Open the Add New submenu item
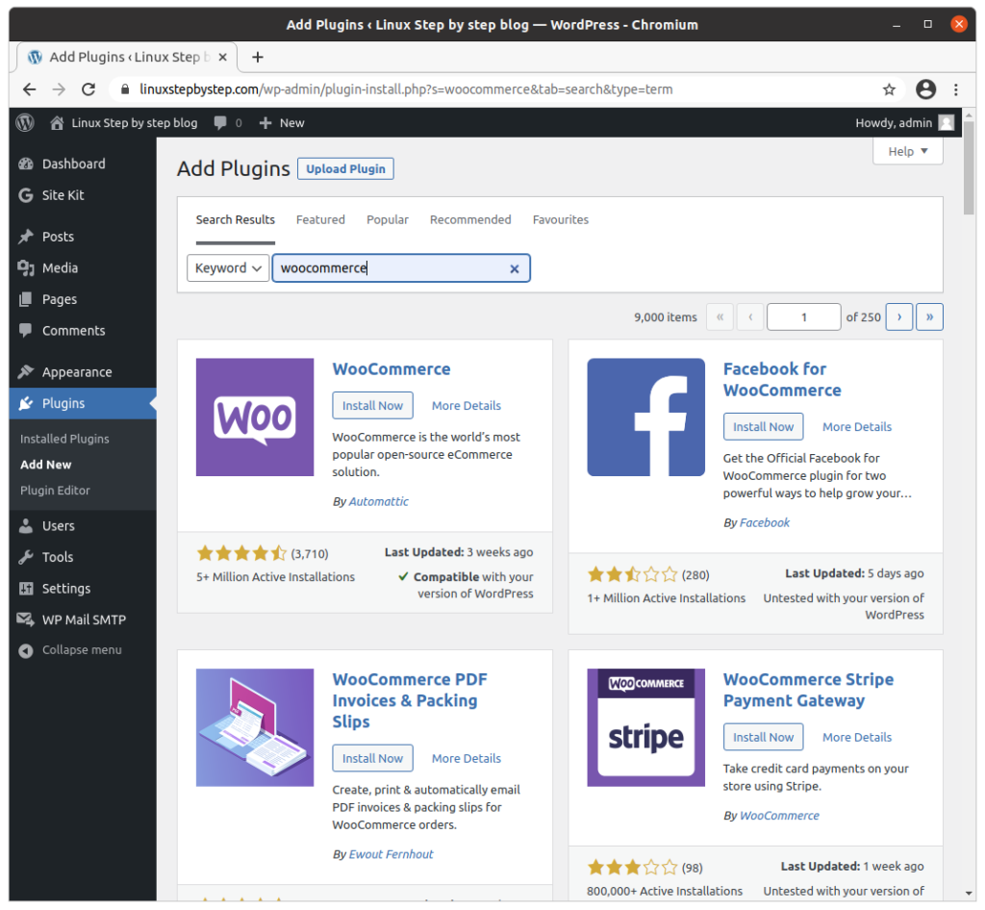The height and width of the screenshot is (910, 985). 46,465
